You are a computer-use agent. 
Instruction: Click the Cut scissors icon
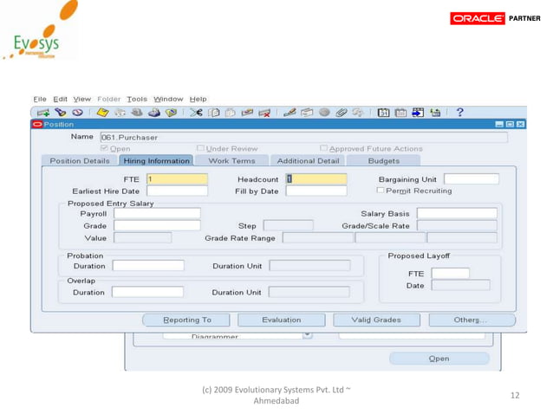pos(198,112)
